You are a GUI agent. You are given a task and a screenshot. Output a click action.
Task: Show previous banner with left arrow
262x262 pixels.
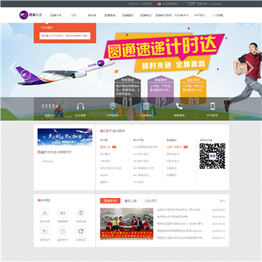click(13, 68)
